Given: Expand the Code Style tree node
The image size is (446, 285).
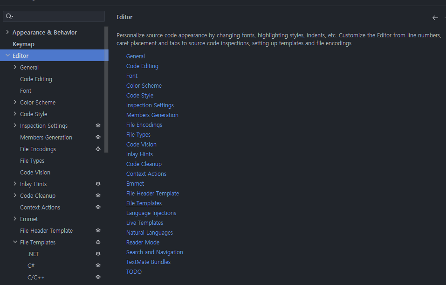Looking at the screenshot, I should point(15,114).
